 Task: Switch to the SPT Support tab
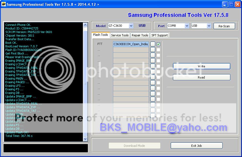pyautogui.click(x=160, y=35)
